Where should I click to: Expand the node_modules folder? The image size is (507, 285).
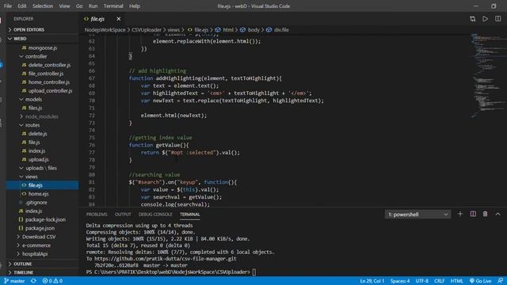(41, 116)
